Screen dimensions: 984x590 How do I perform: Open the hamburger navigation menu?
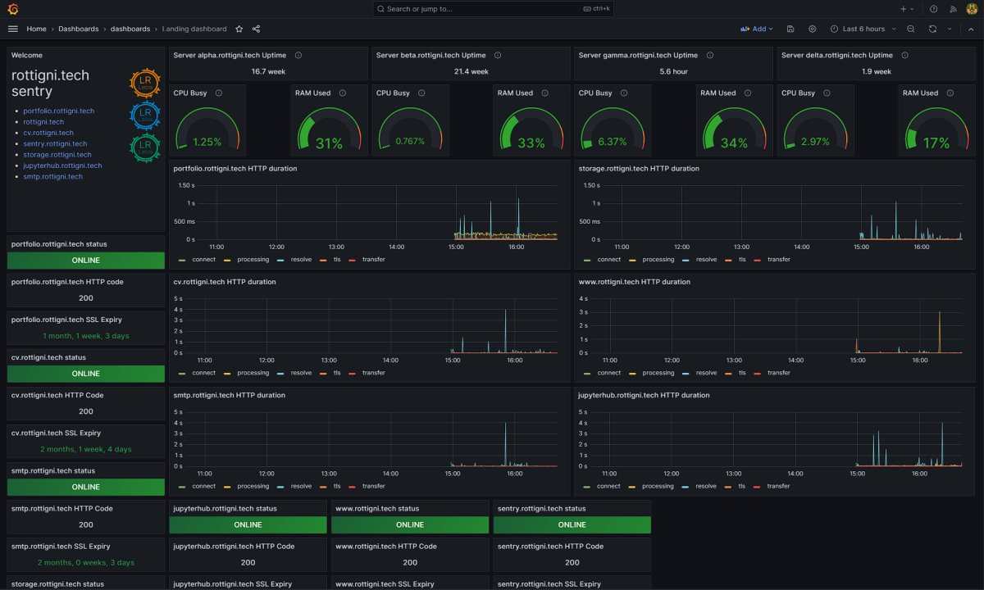point(13,29)
